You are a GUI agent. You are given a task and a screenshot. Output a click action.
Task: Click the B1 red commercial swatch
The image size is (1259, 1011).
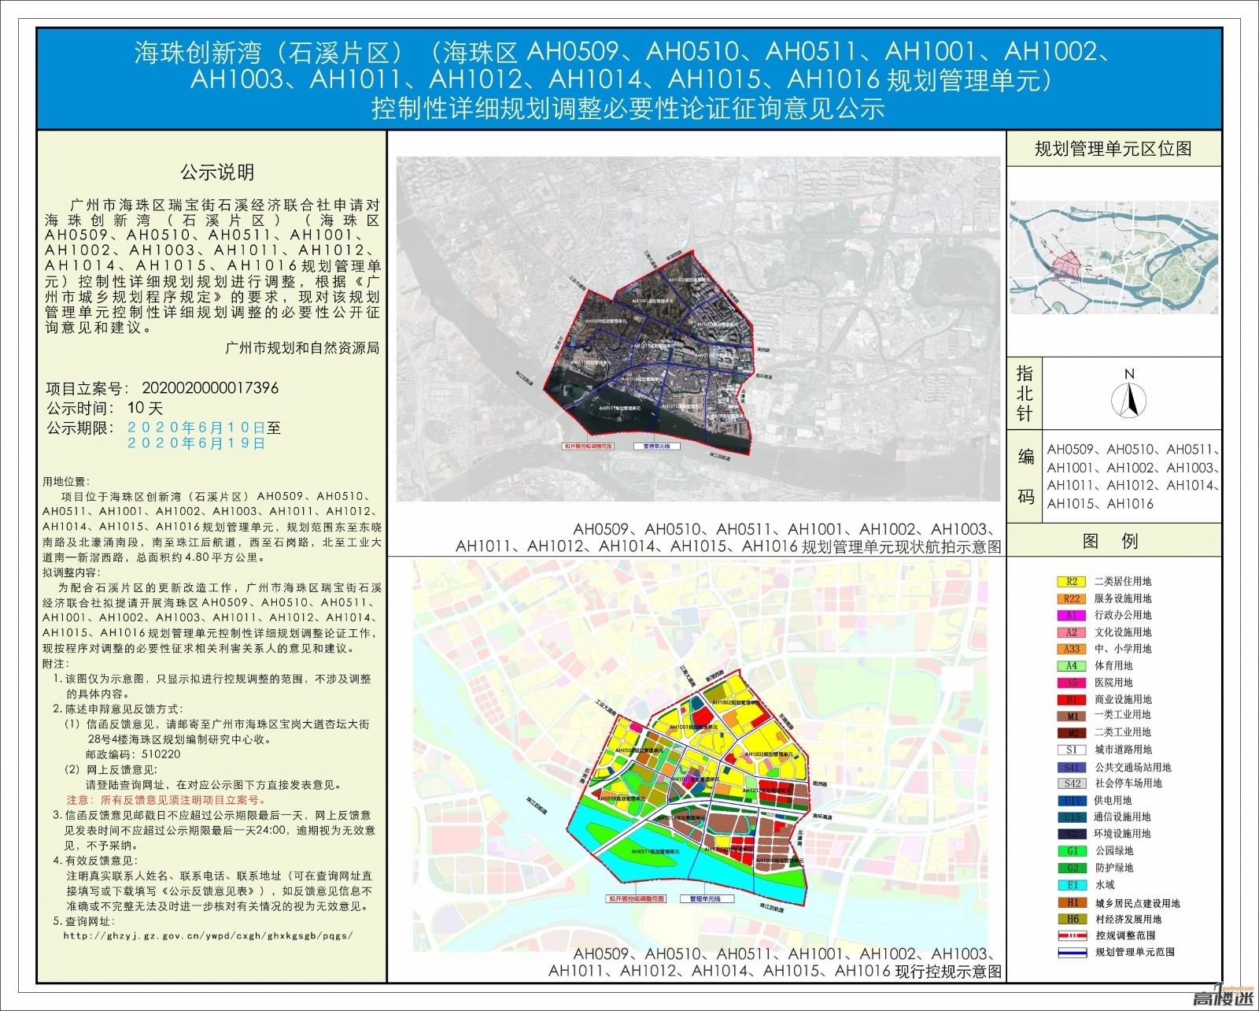[x=1071, y=699]
